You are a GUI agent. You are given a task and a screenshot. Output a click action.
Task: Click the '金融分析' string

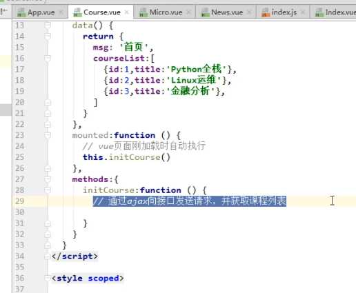pos(190,91)
